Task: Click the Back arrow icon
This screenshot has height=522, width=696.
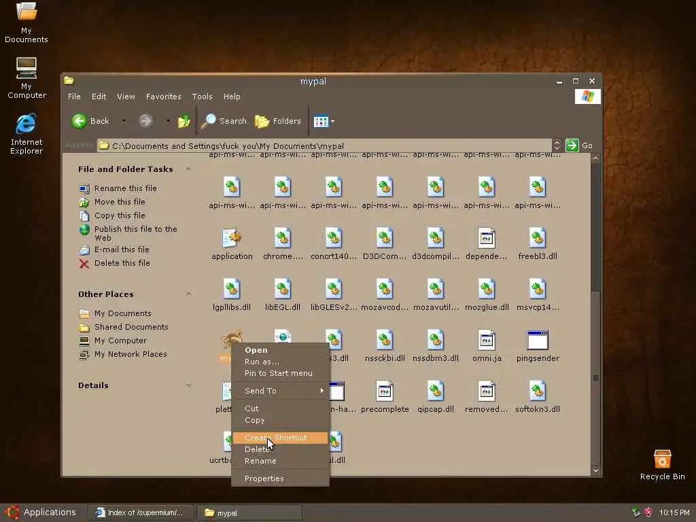Action: [x=80, y=121]
